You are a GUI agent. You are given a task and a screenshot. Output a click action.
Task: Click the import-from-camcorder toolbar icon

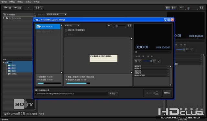pos(7,8)
